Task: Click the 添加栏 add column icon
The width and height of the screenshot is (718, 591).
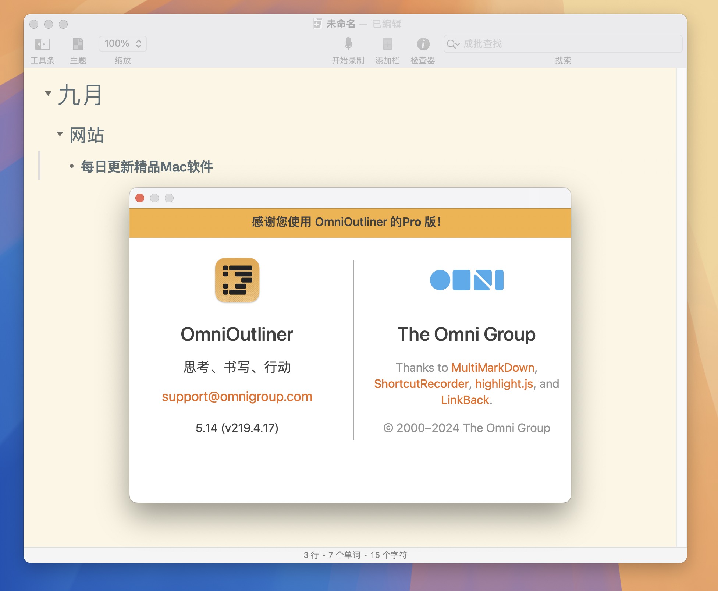Action: coord(387,44)
